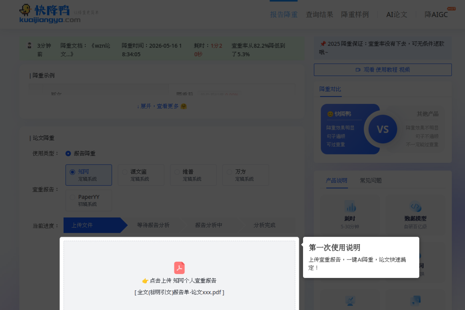Choose the 维普 定稿系统 option

coord(193,175)
